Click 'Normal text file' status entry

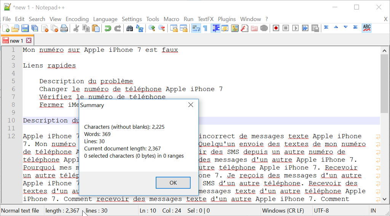point(20,211)
